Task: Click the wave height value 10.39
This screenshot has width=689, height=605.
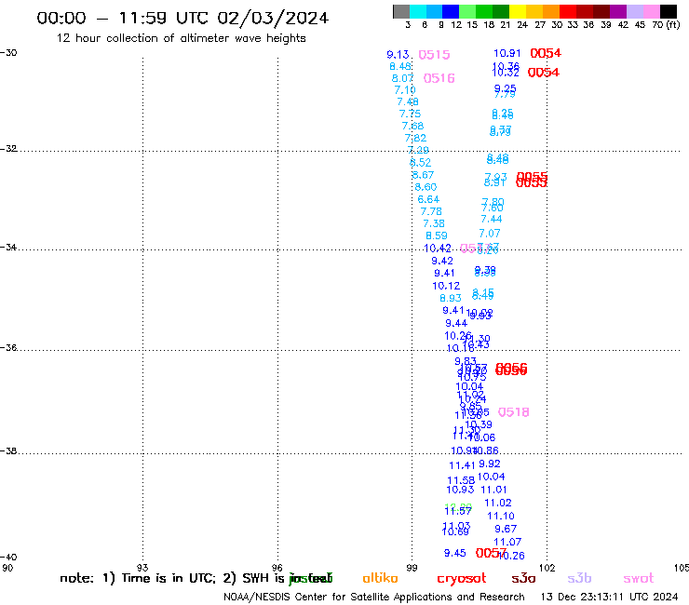Action: pyautogui.click(x=479, y=424)
